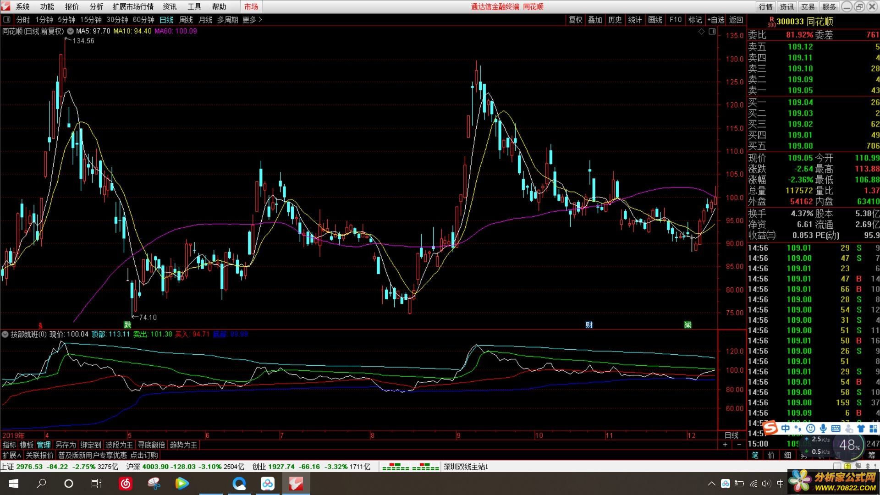This screenshot has width=880, height=495.
Task: Click the 返回 button
Action: click(x=736, y=20)
